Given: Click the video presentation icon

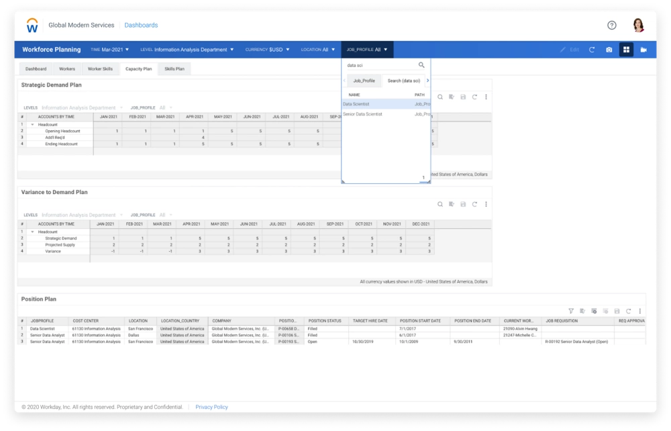Looking at the screenshot, I should pyautogui.click(x=643, y=50).
